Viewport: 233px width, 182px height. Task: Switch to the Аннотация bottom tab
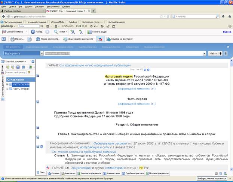click(68, 173)
